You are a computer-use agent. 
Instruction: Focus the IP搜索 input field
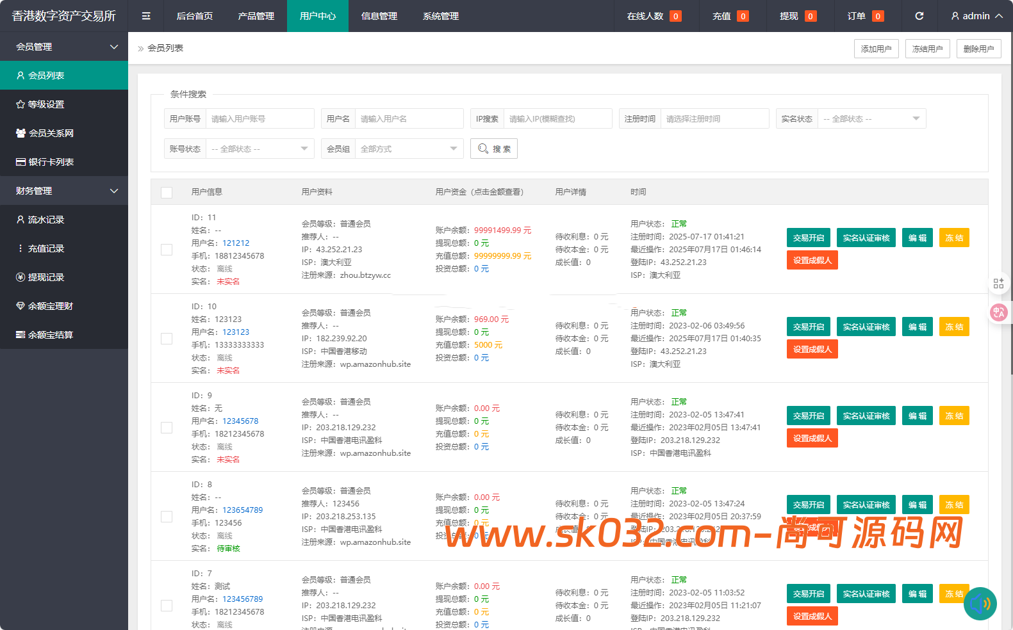[558, 119]
